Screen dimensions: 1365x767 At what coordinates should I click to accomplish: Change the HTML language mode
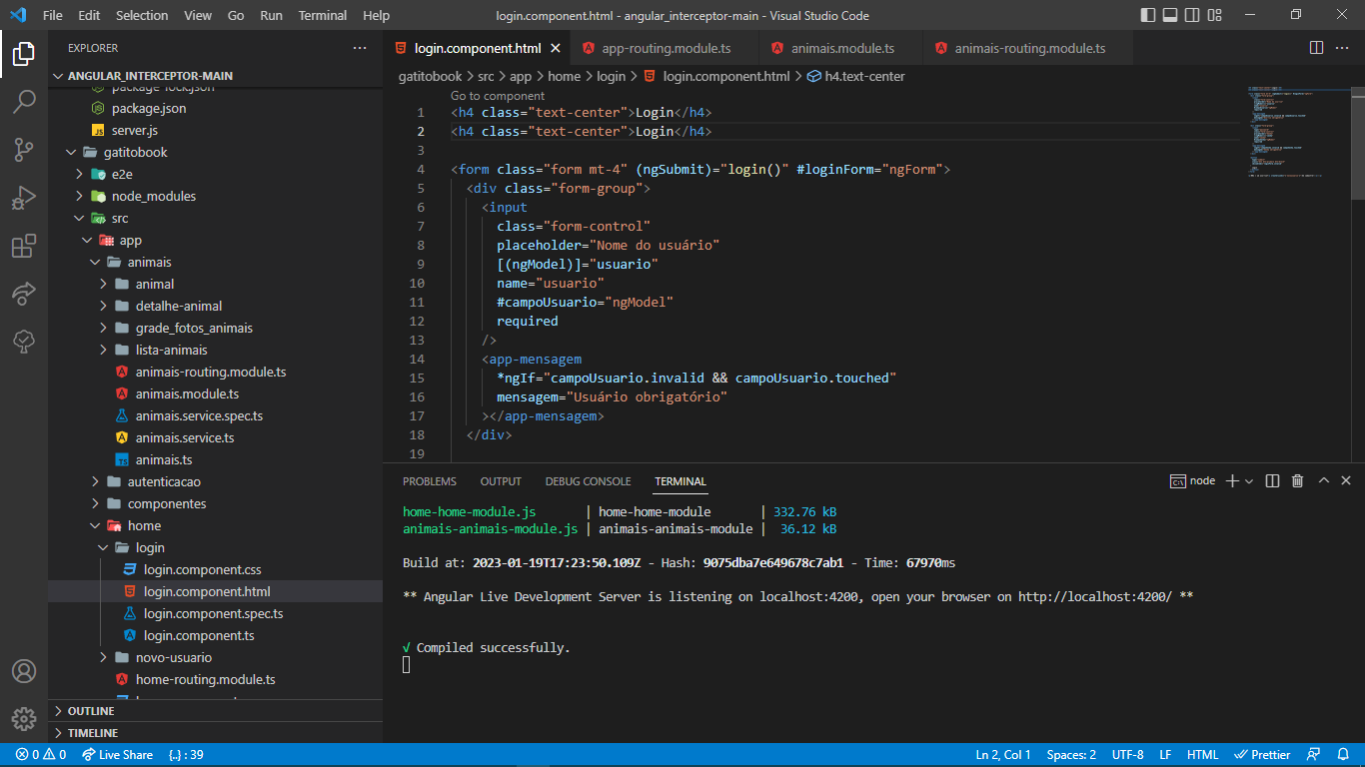pos(1202,755)
